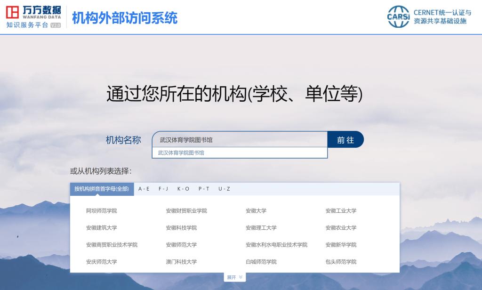The height and width of the screenshot is (290, 482).
Task: Expand the institution list with 展开
Action: pos(234,277)
